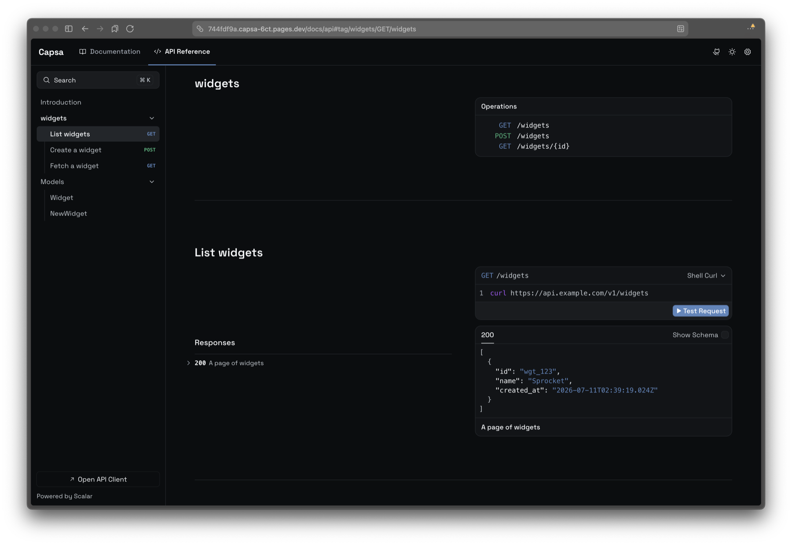Viewport: 792px width, 545px height.
Task: Go forward with the browser forward arrow
Action: click(x=100, y=29)
